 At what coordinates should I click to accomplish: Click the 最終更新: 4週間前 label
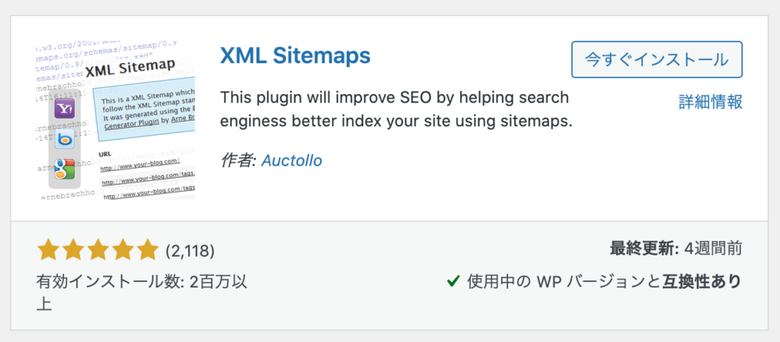pyautogui.click(x=676, y=249)
